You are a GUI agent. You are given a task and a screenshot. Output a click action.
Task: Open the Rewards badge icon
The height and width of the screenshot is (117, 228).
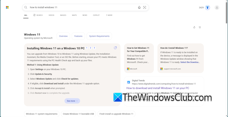click(x=207, y=7)
